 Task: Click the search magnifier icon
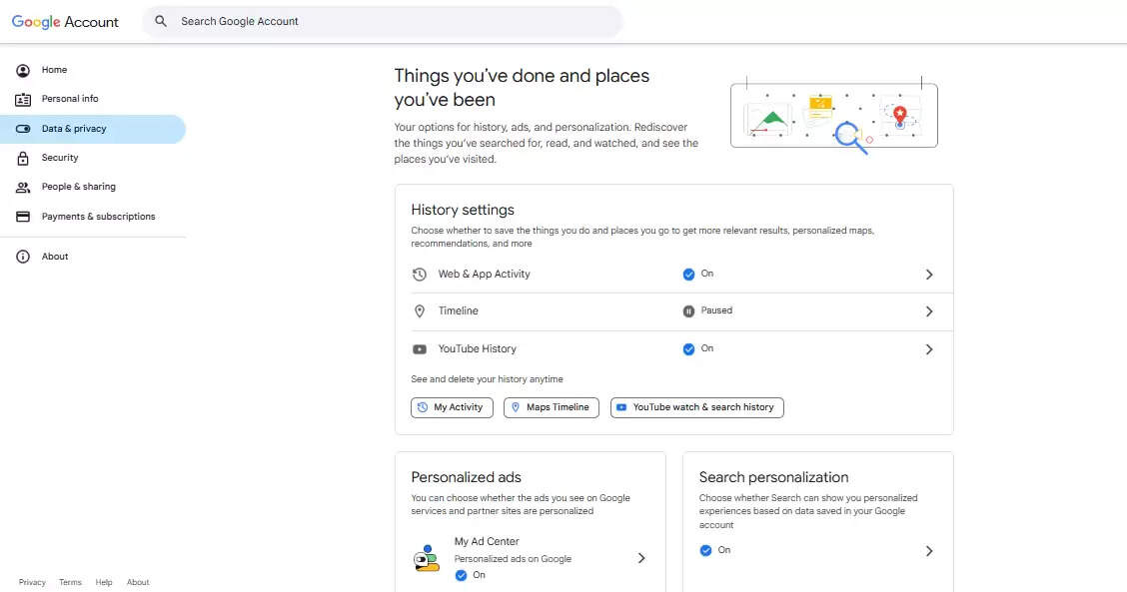161,21
